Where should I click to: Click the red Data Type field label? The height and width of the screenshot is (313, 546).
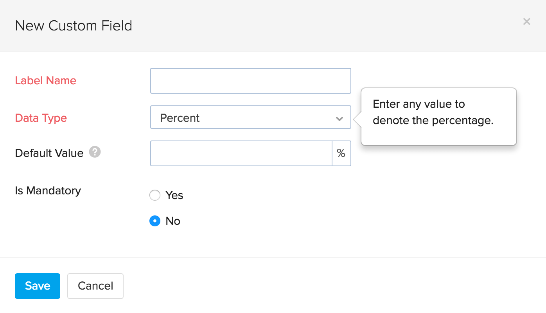41,118
